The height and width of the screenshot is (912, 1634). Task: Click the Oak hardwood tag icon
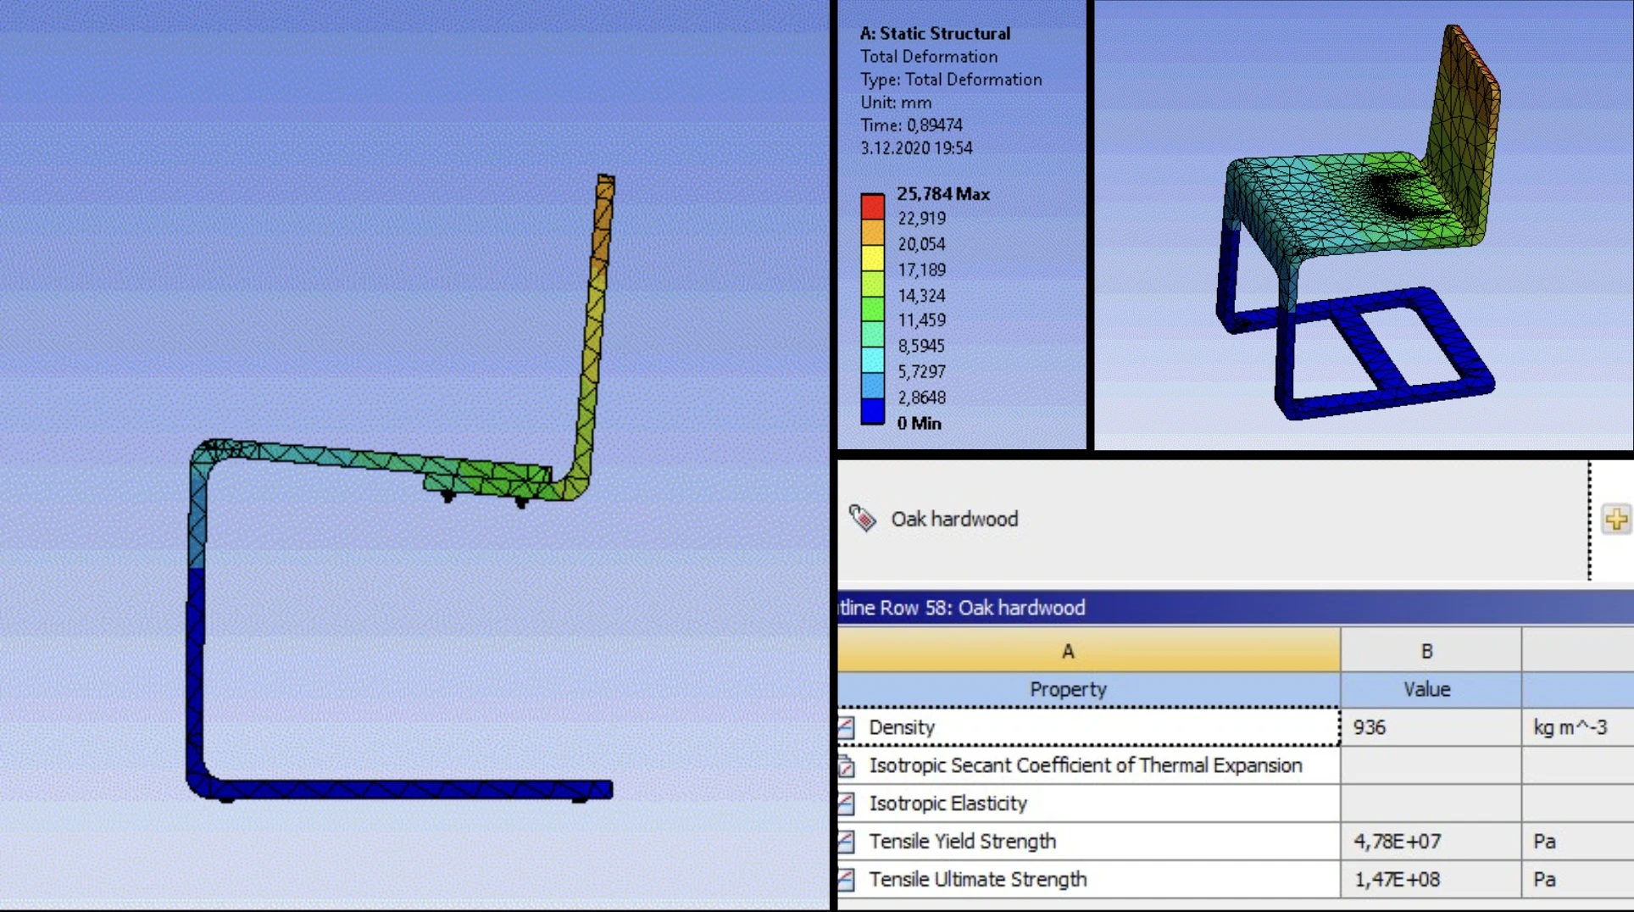pos(863,518)
